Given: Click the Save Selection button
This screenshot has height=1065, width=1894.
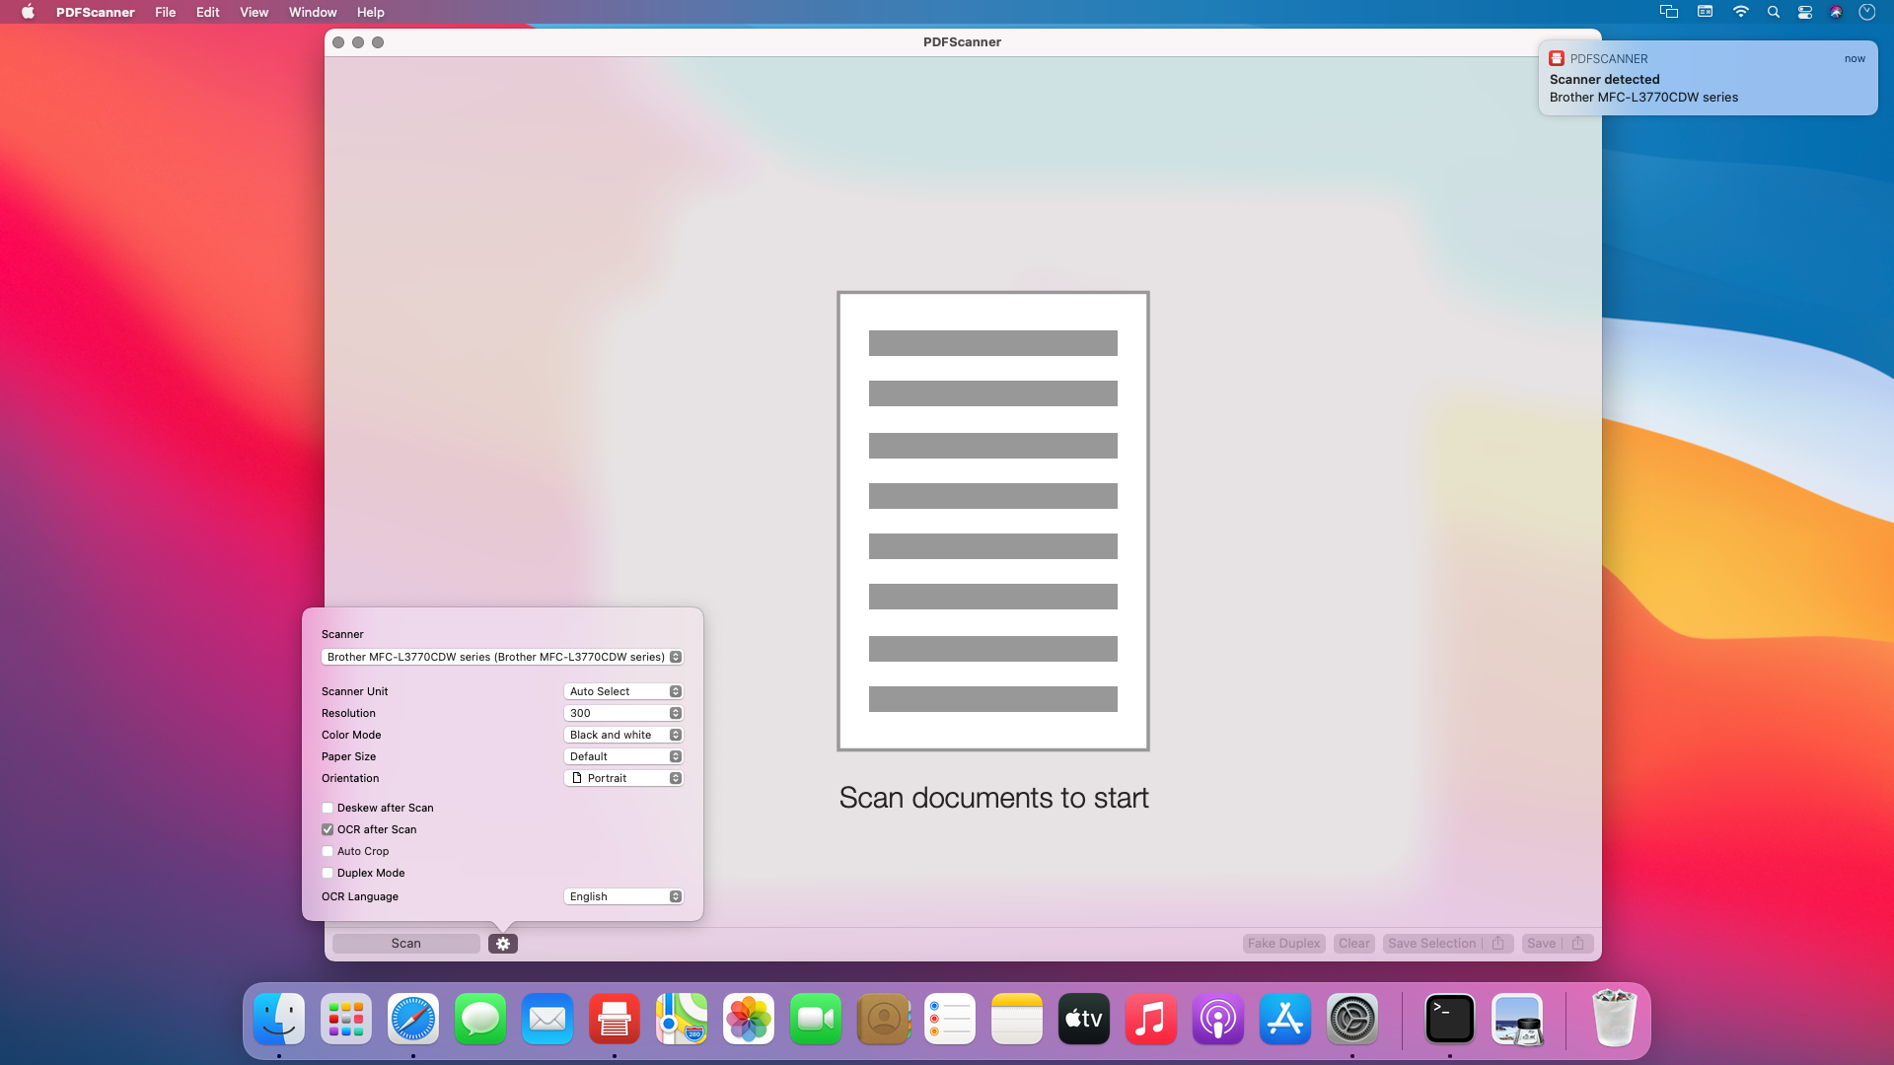Looking at the screenshot, I should tap(1432, 944).
